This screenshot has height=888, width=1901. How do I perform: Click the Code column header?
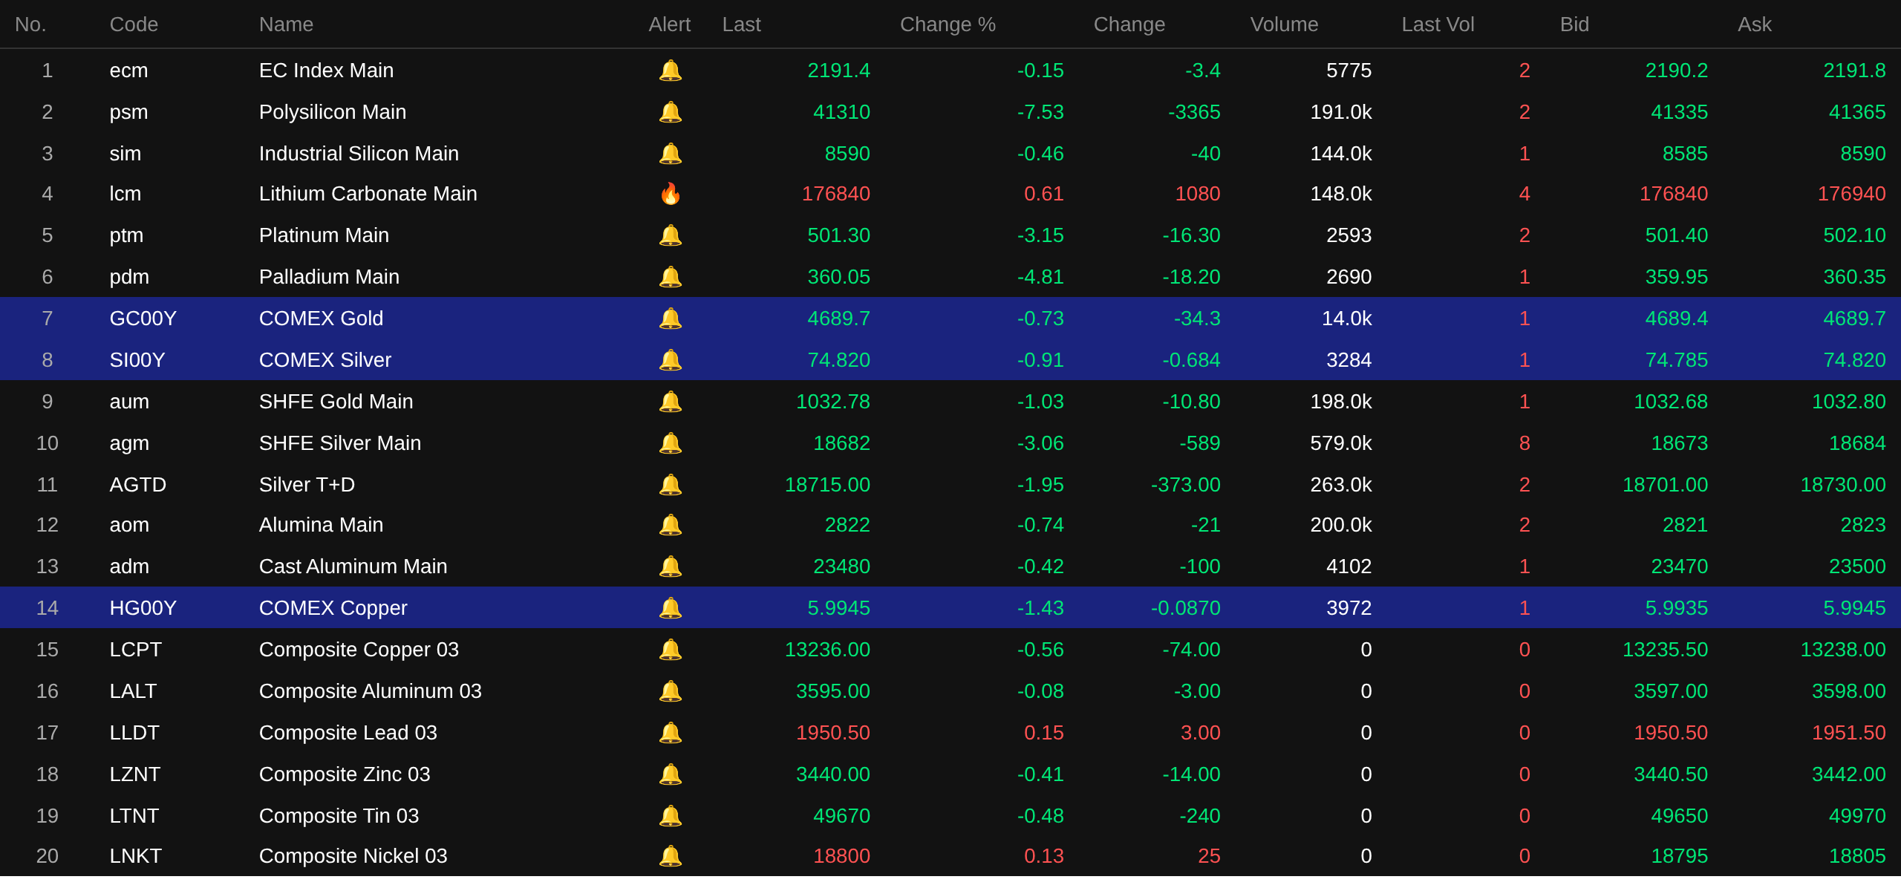(134, 25)
